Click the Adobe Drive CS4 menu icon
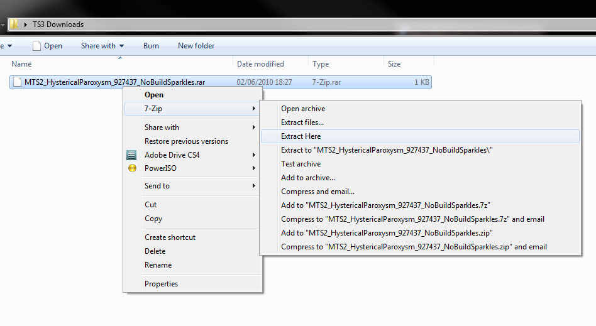This screenshot has height=326, width=596. click(131, 155)
